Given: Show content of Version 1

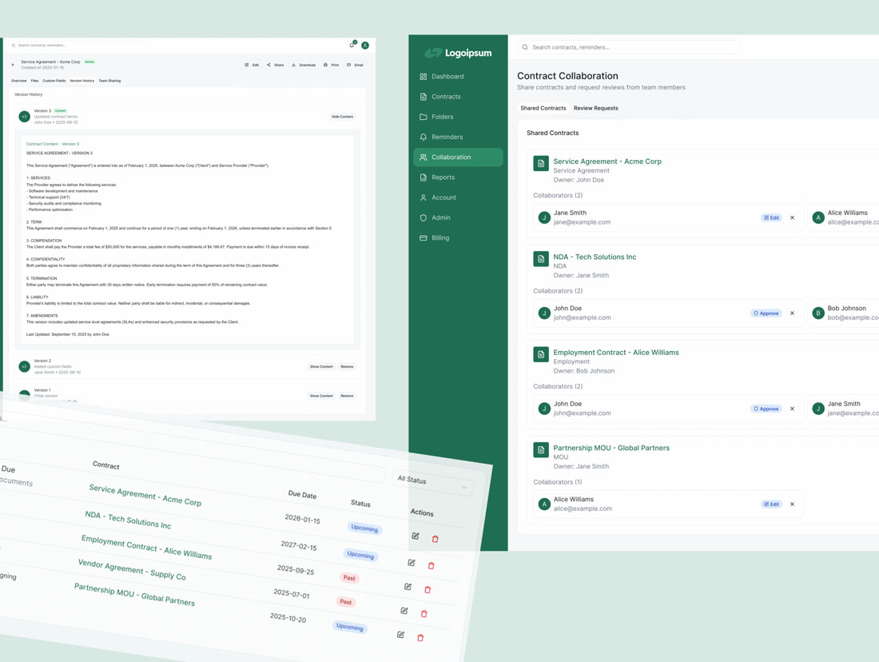Looking at the screenshot, I should point(321,396).
